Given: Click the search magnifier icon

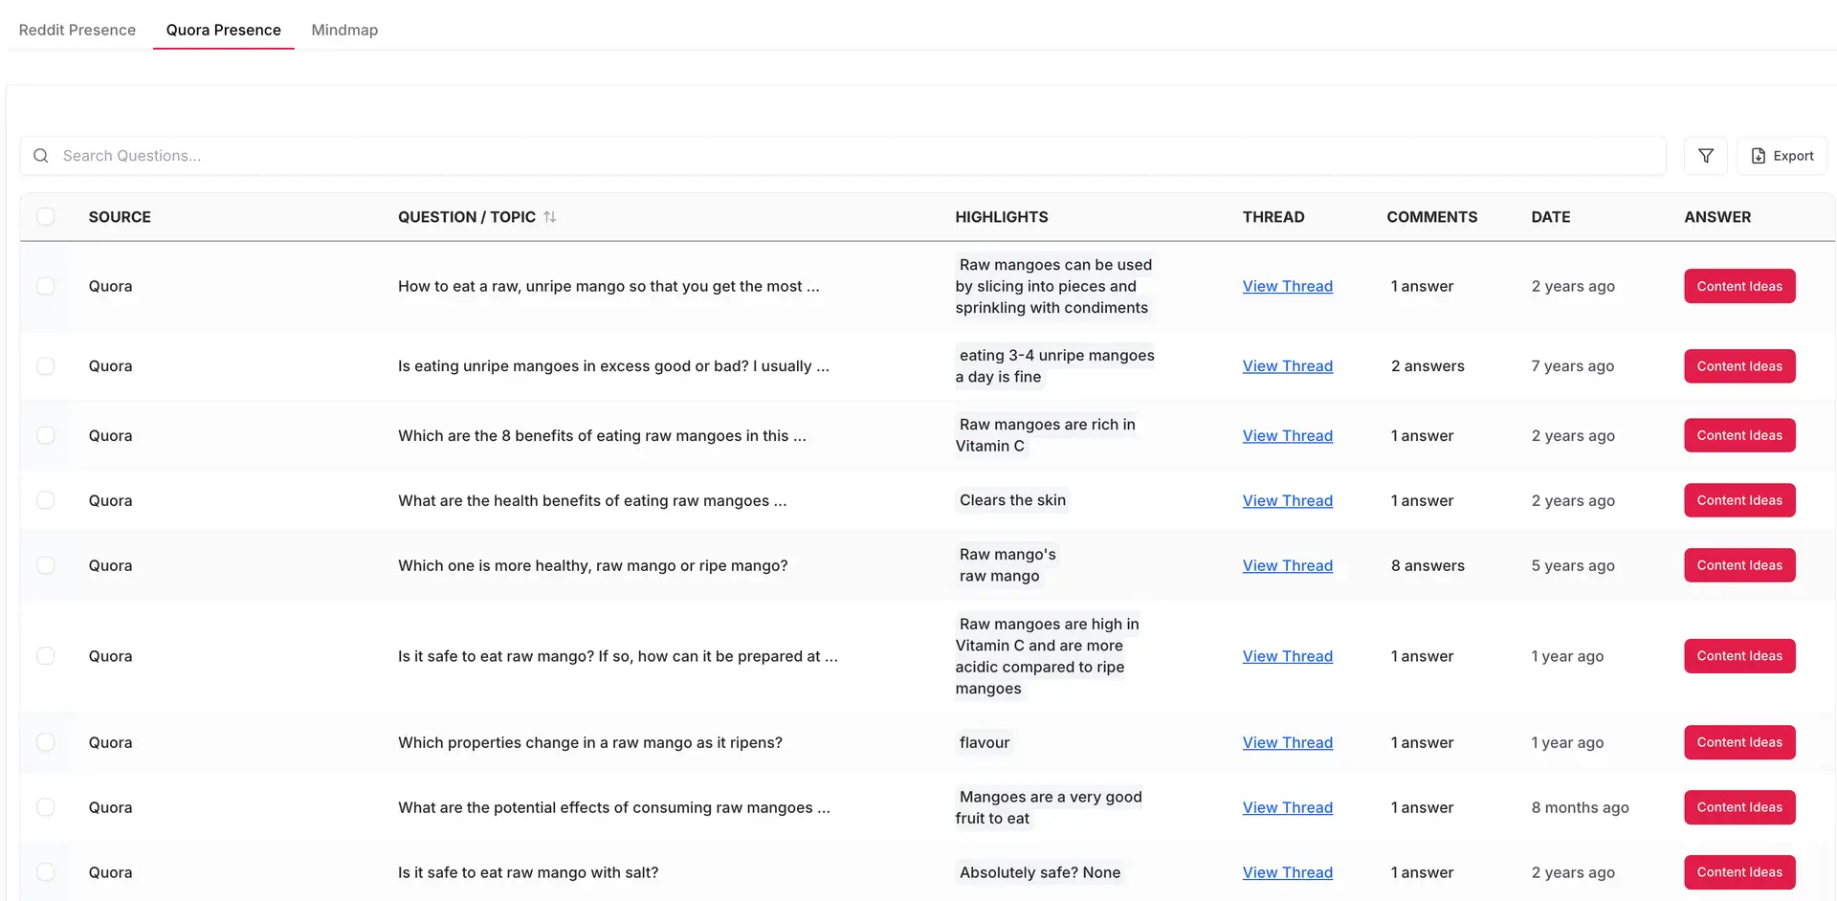Looking at the screenshot, I should coord(40,155).
